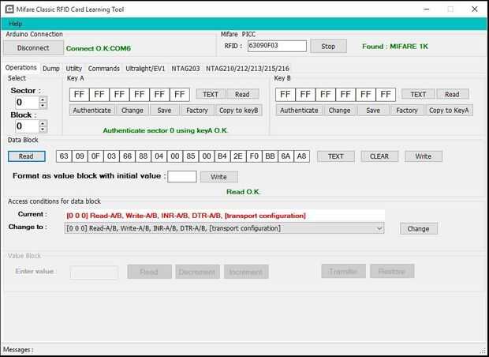Click the RFID input field

277,46
